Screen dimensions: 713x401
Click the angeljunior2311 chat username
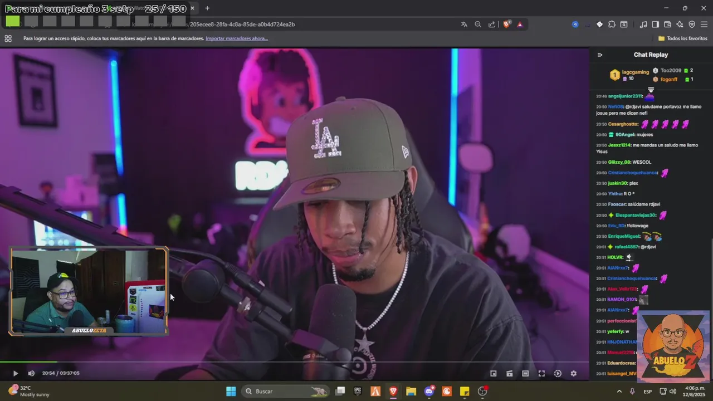click(x=626, y=96)
